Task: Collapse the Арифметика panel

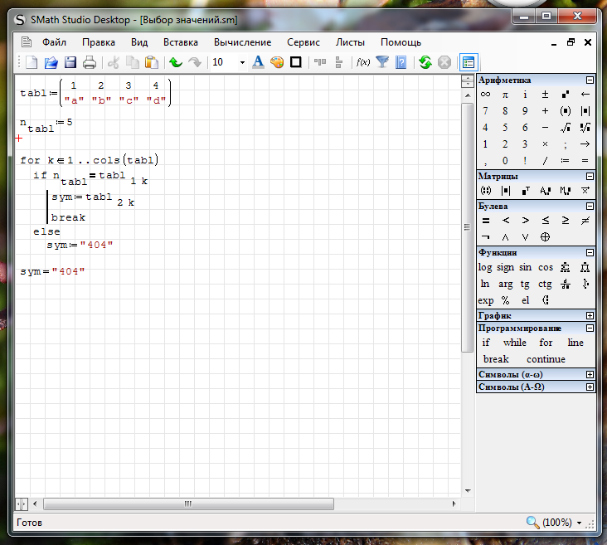Action: coord(590,80)
